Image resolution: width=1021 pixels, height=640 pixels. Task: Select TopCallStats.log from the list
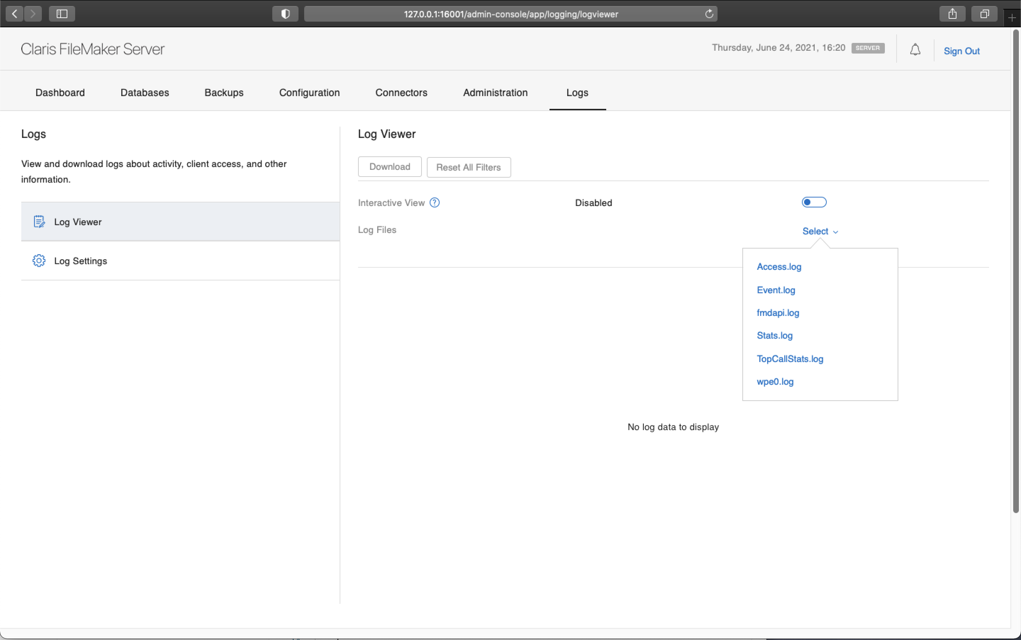(x=790, y=358)
